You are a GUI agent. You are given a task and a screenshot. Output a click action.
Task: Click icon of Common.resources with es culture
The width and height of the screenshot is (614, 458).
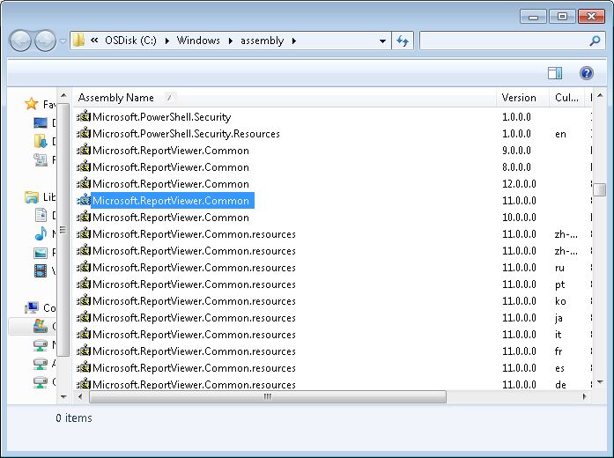tap(84, 367)
